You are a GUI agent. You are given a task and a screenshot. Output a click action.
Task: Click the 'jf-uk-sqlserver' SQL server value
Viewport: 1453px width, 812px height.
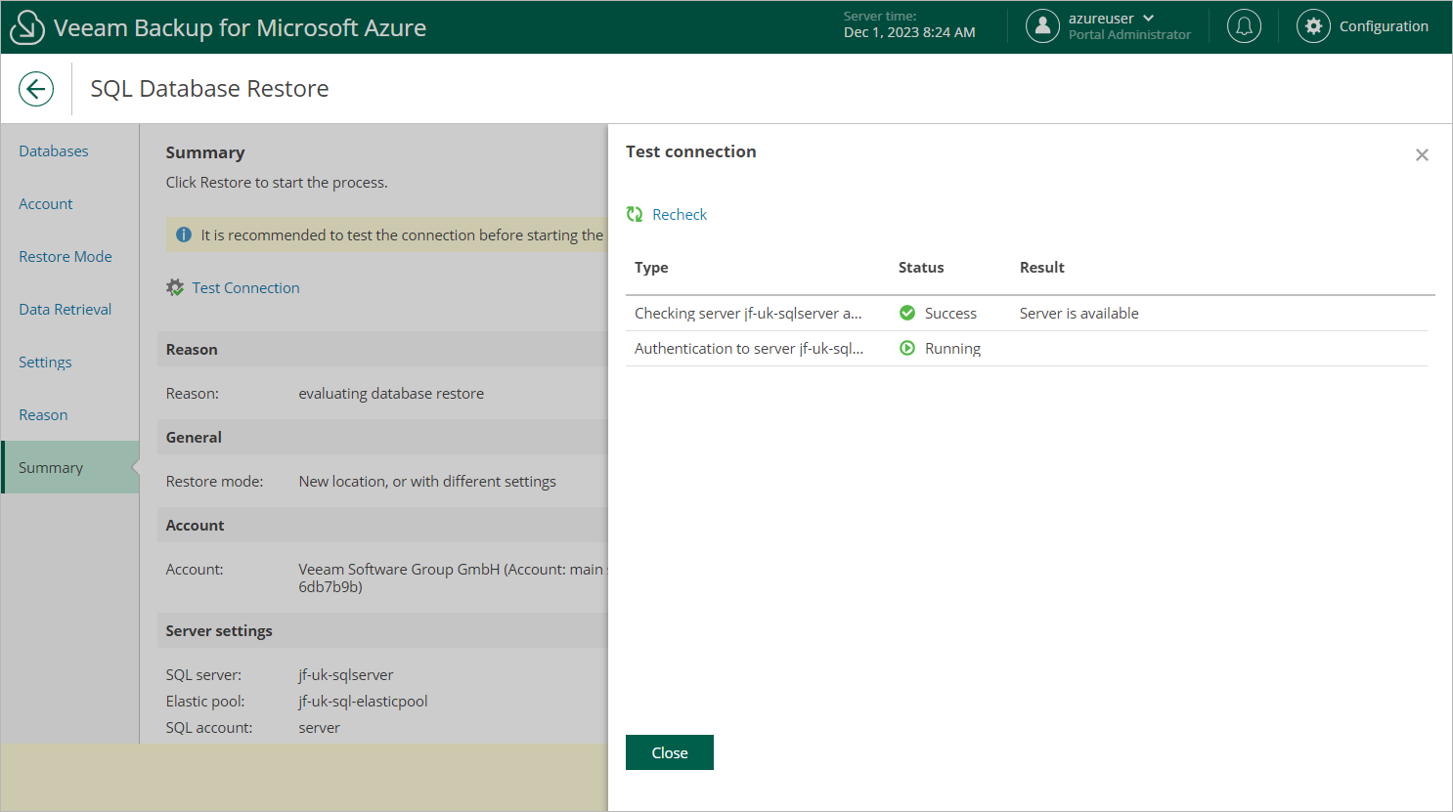point(346,675)
